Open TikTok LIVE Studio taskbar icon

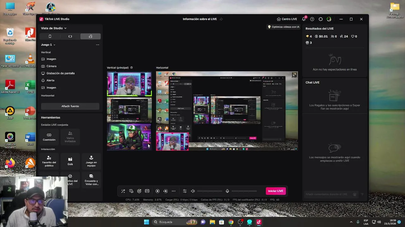pos(259,222)
